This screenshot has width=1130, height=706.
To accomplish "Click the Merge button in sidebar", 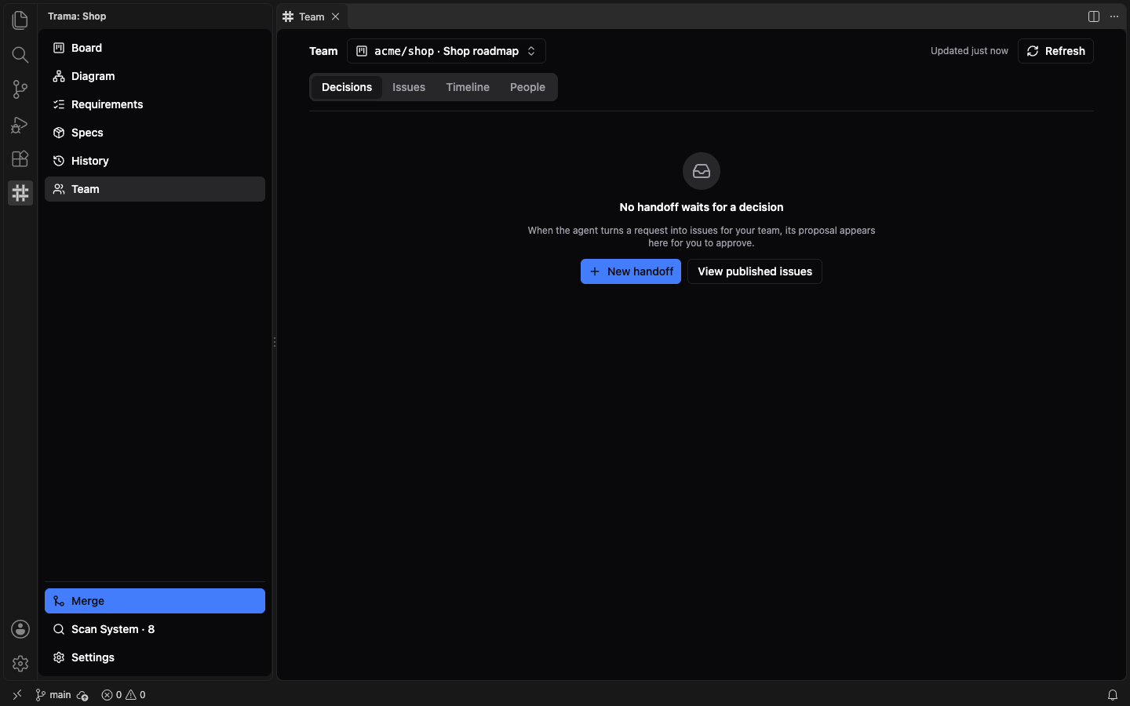I will point(155,601).
